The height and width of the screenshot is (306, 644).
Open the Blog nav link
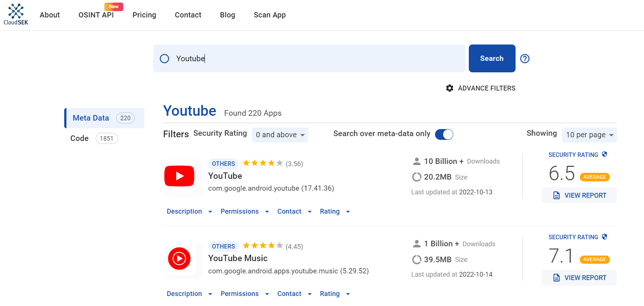228,15
